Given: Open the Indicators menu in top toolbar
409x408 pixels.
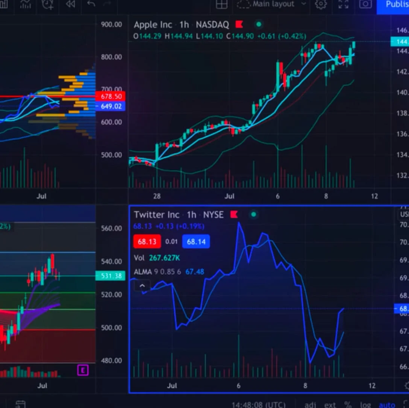Looking at the screenshot, I should click(x=25, y=4).
